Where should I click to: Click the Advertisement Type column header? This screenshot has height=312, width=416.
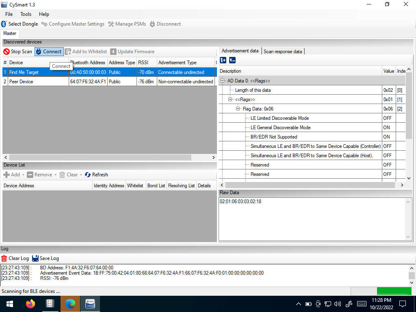[x=186, y=62]
